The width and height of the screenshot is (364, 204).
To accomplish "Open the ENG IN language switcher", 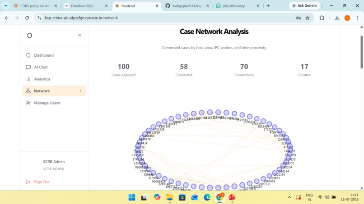I will pyautogui.click(x=309, y=197).
